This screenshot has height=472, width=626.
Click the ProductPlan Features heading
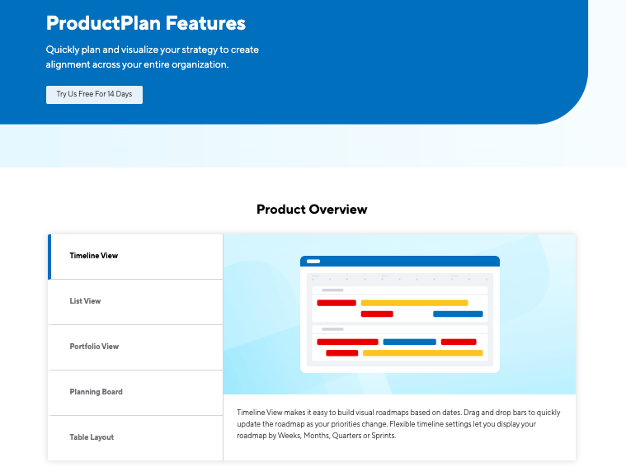tap(146, 23)
